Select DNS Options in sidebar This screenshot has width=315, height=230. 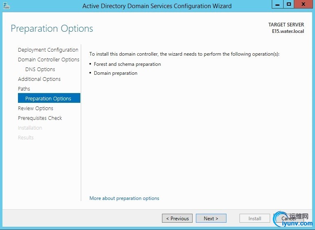[x=40, y=69]
